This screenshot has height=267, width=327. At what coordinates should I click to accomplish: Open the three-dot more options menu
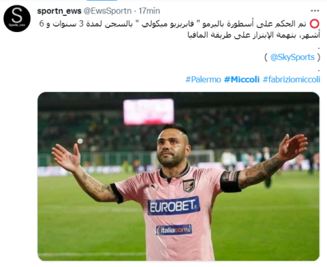(x=315, y=11)
